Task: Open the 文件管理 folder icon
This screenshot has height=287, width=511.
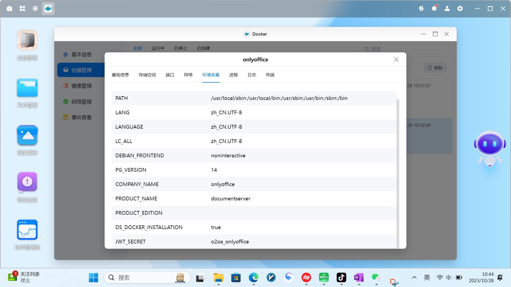Action: [27, 88]
